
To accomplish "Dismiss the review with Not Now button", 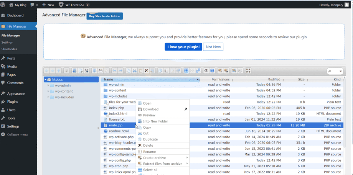I will [213, 47].
